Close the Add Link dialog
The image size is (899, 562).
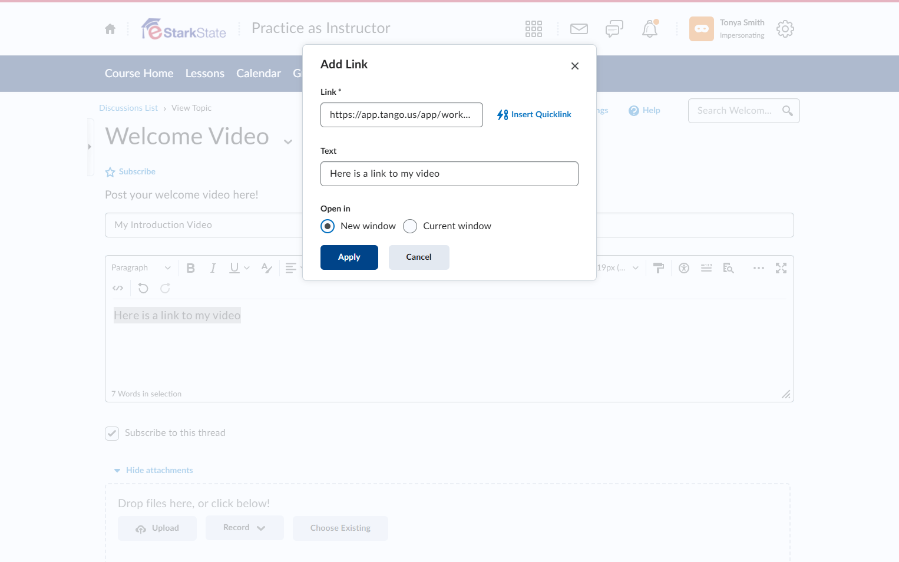pyautogui.click(x=575, y=66)
